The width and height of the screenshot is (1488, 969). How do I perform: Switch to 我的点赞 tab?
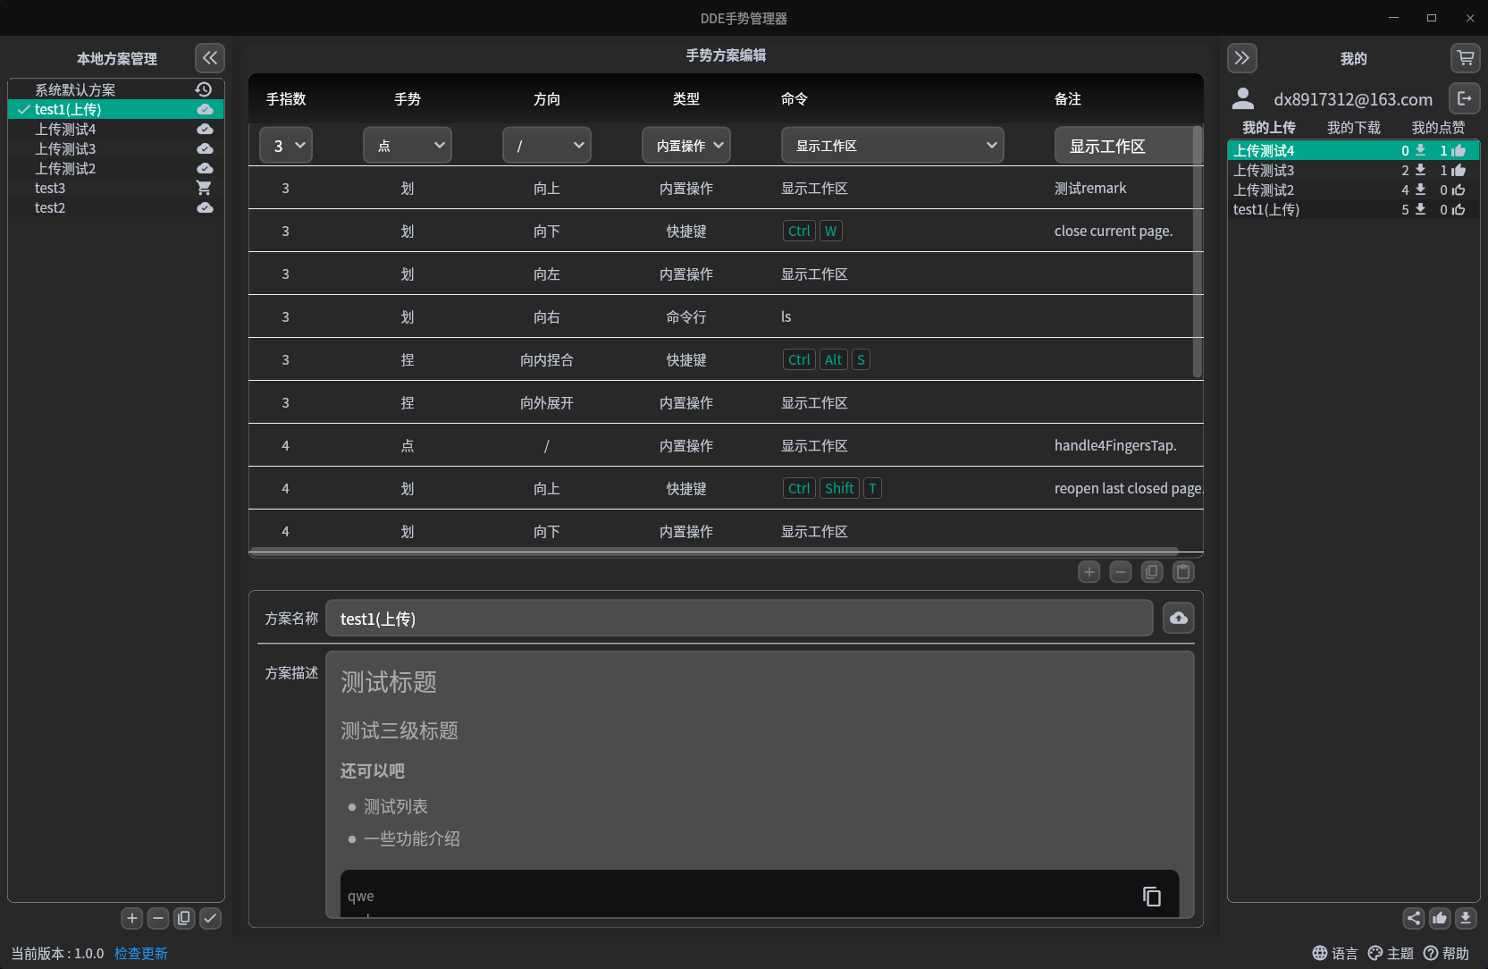point(1439,128)
